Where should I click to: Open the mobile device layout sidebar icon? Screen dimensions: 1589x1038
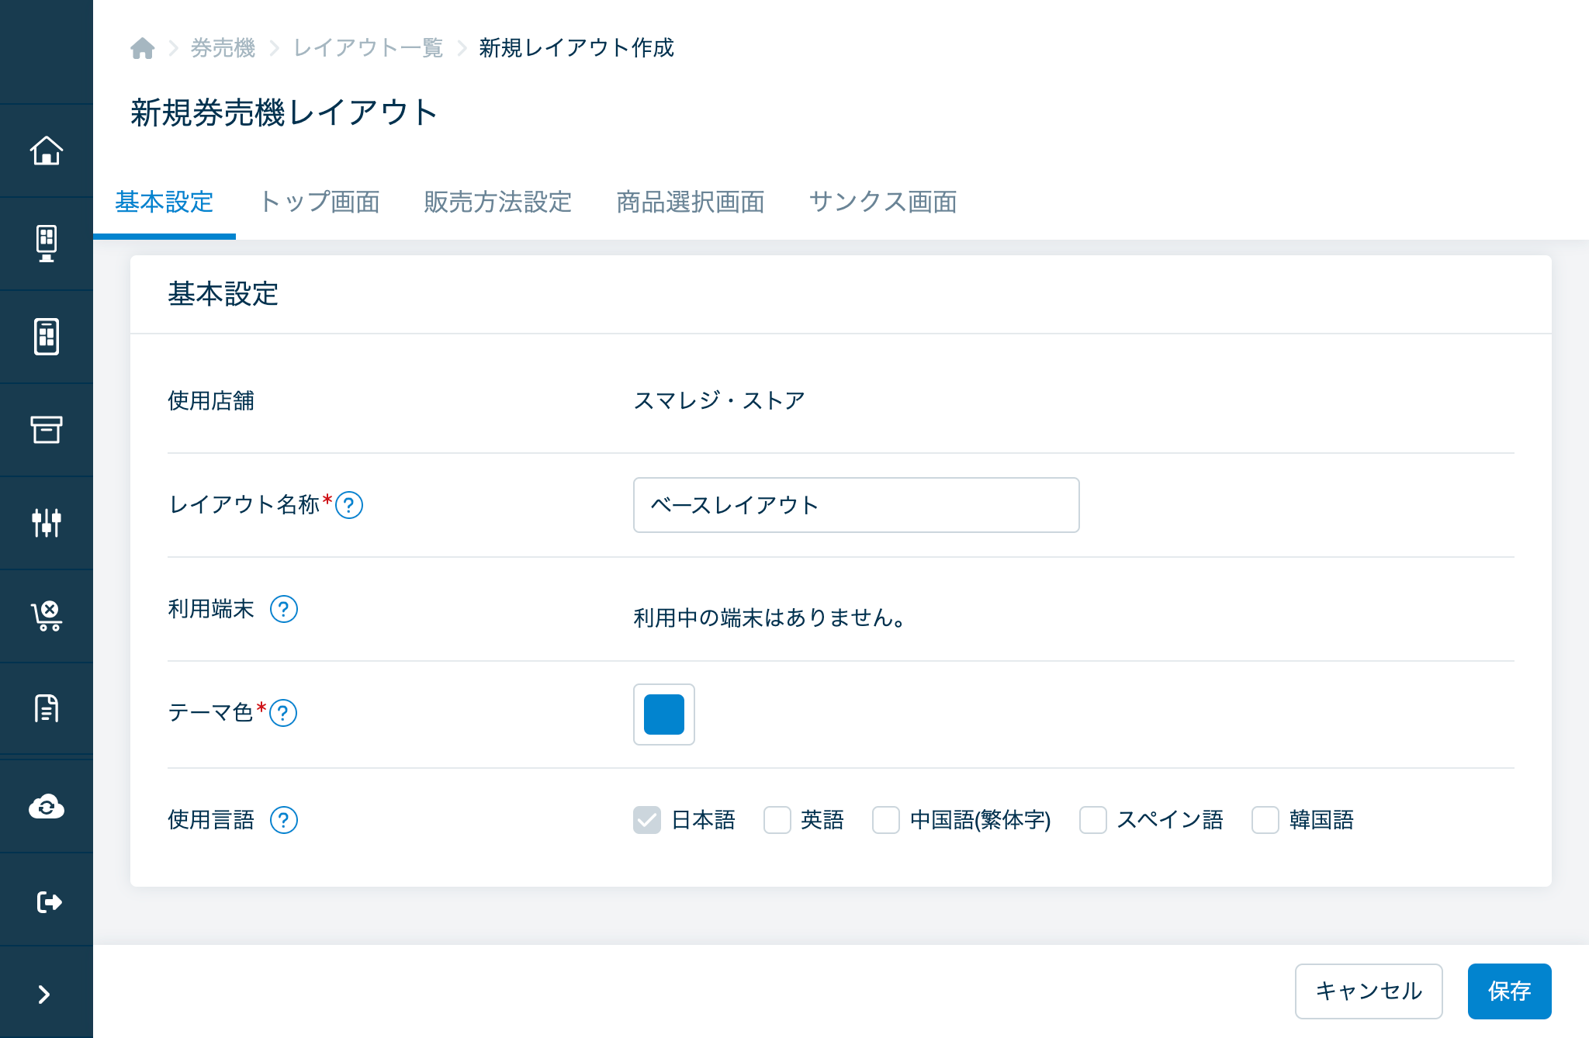[x=47, y=337]
